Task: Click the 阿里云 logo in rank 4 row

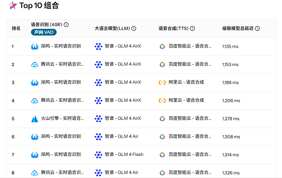Action: pos(162,101)
